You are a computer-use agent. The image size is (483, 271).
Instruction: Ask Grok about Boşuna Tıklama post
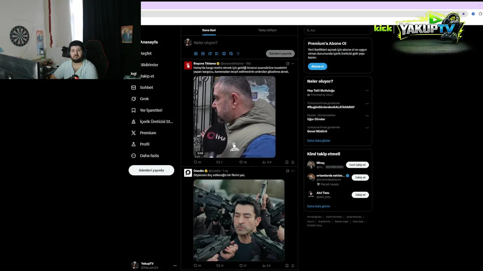point(288,64)
